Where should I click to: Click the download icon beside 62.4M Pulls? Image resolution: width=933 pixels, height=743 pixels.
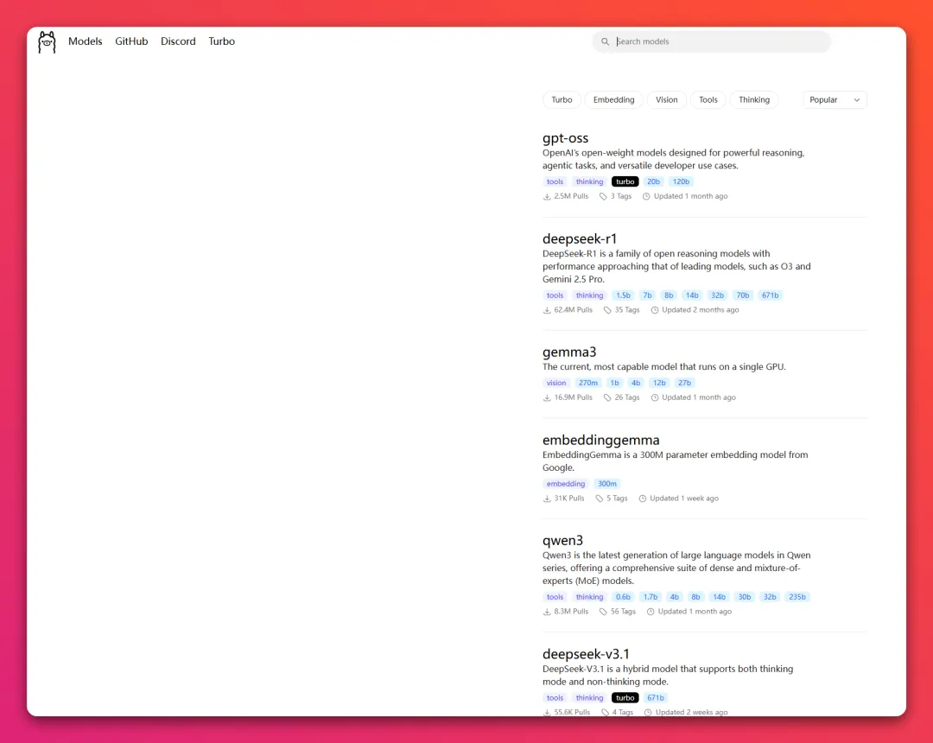(x=547, y=310)
